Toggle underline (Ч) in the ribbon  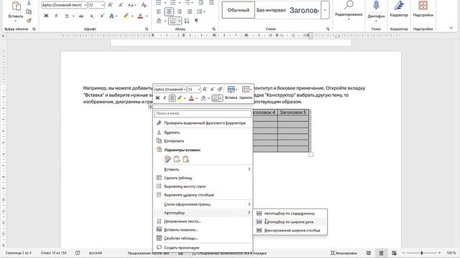click(67, 16)
